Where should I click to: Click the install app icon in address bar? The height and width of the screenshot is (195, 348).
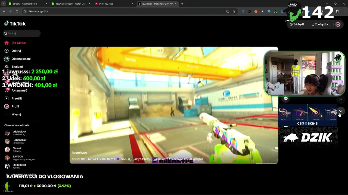tap(228, 11)
